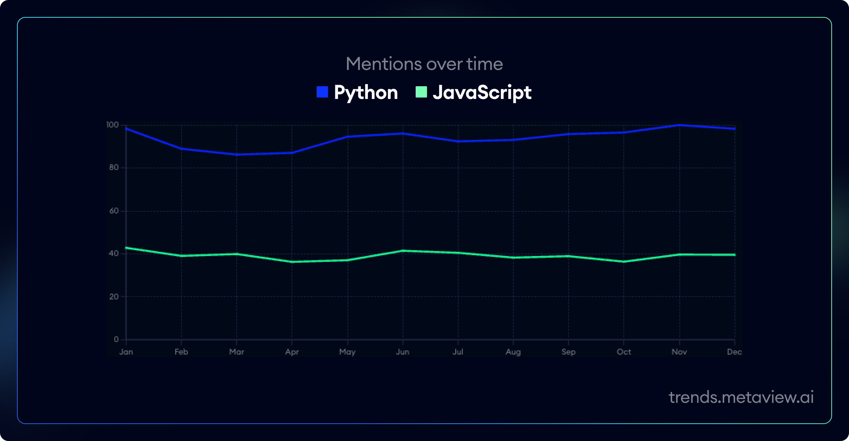This screenshot has height=441, width=849.
Task: Click JavaScript line point at Jun
Action: click(x=403, y=251)
